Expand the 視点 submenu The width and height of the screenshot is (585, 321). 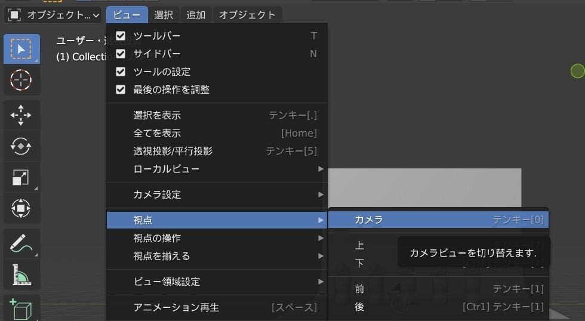pos(217,220)
